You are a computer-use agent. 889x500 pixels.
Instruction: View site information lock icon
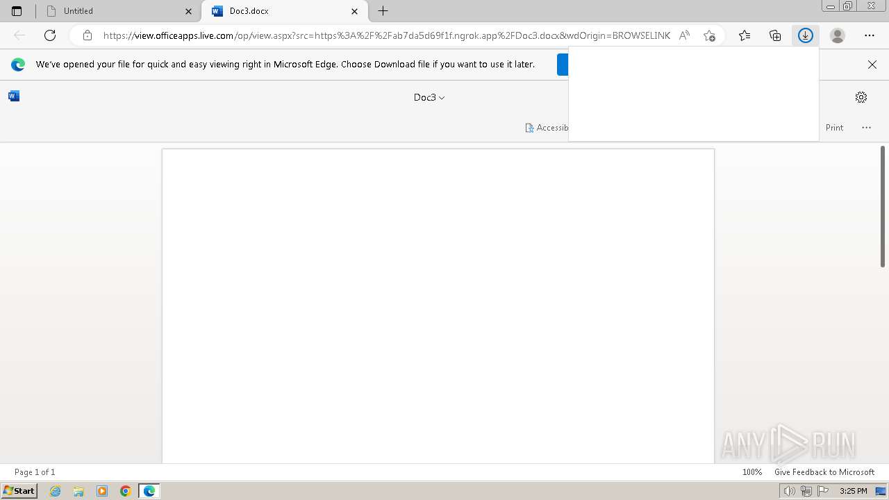click(87, 35)
